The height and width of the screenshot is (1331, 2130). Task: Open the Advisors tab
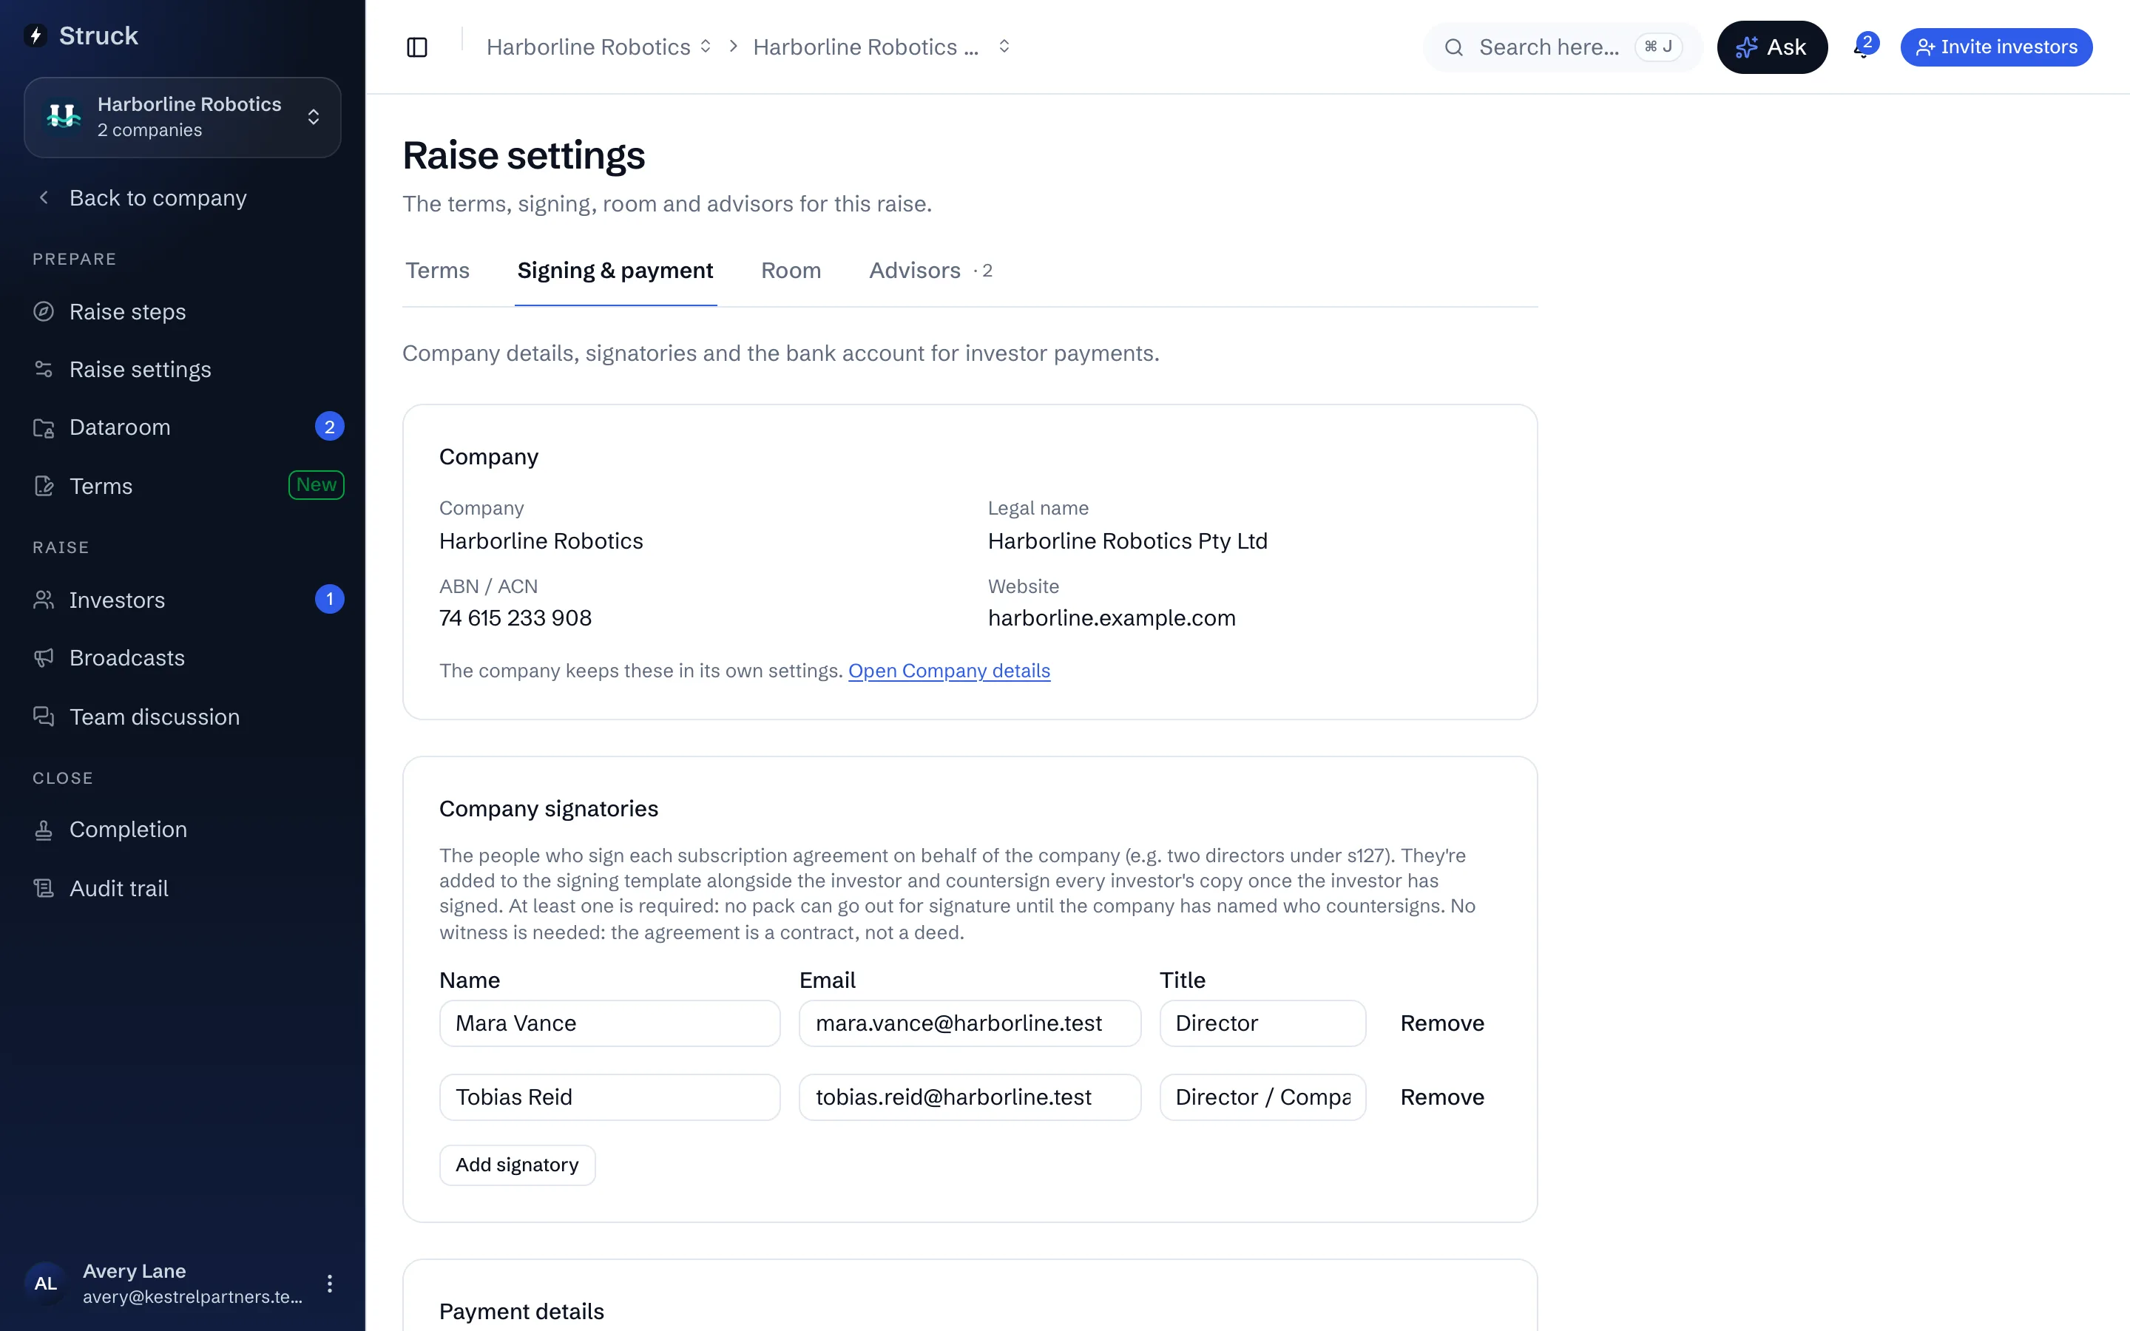[930, 270]
